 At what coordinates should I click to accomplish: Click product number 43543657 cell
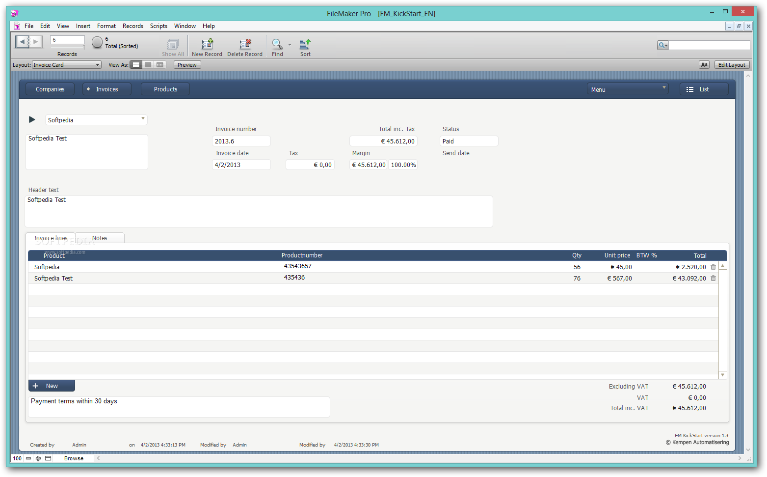coord(297,266)
